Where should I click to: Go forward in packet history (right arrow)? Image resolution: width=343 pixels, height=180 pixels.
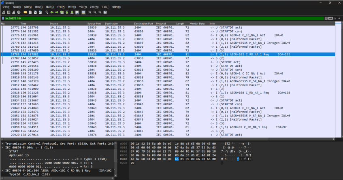[57, 12]
